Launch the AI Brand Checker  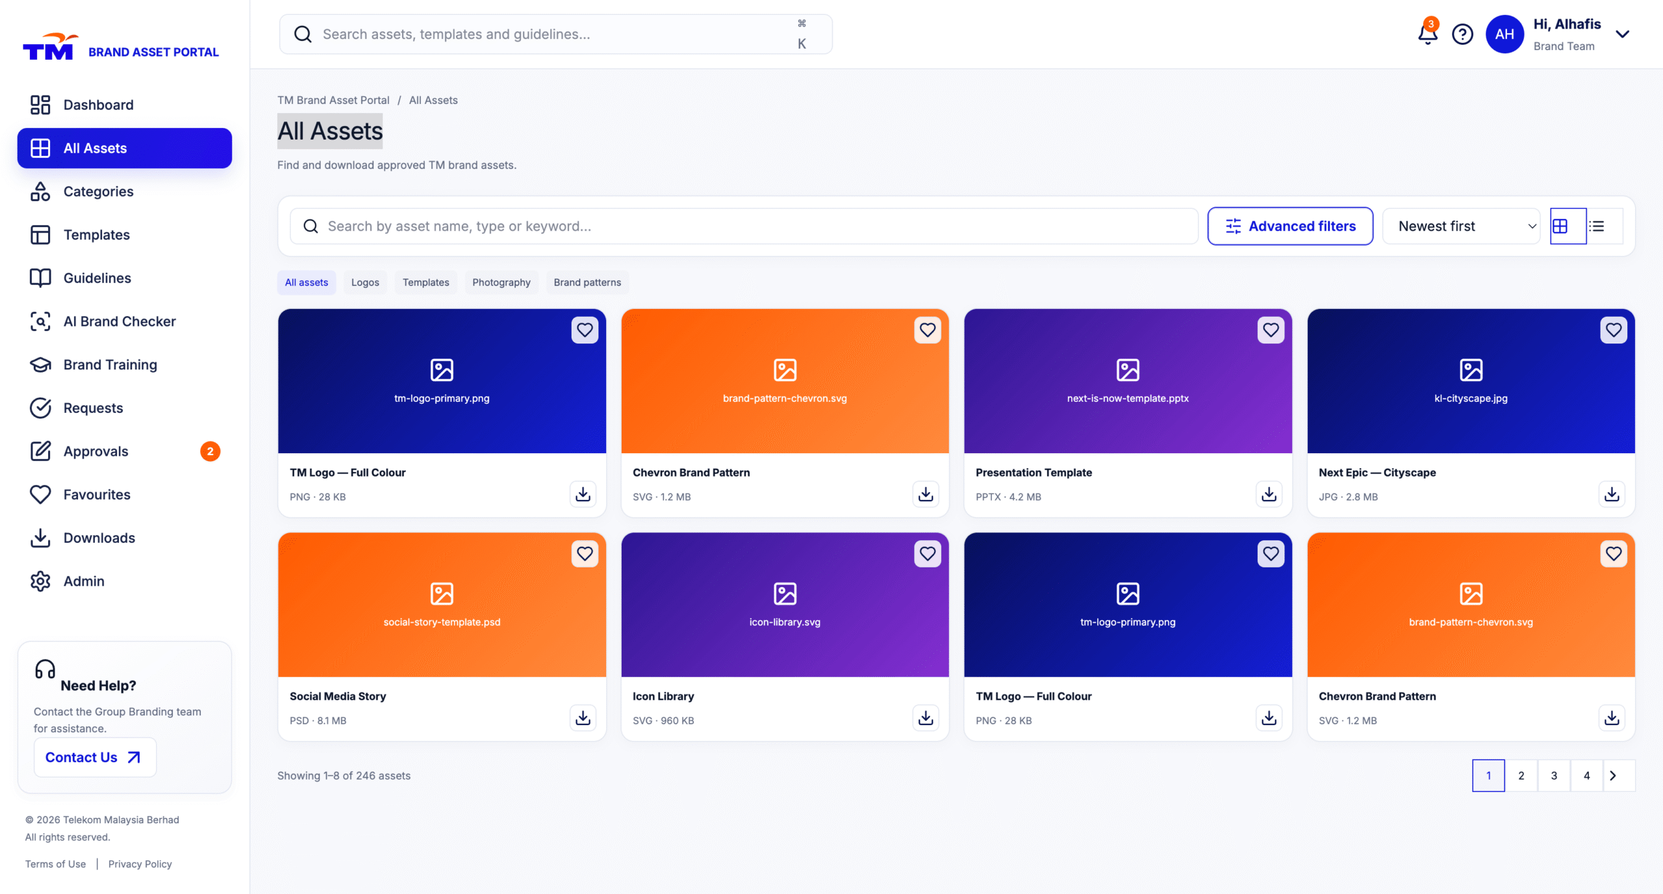click(x=125, y=321)
